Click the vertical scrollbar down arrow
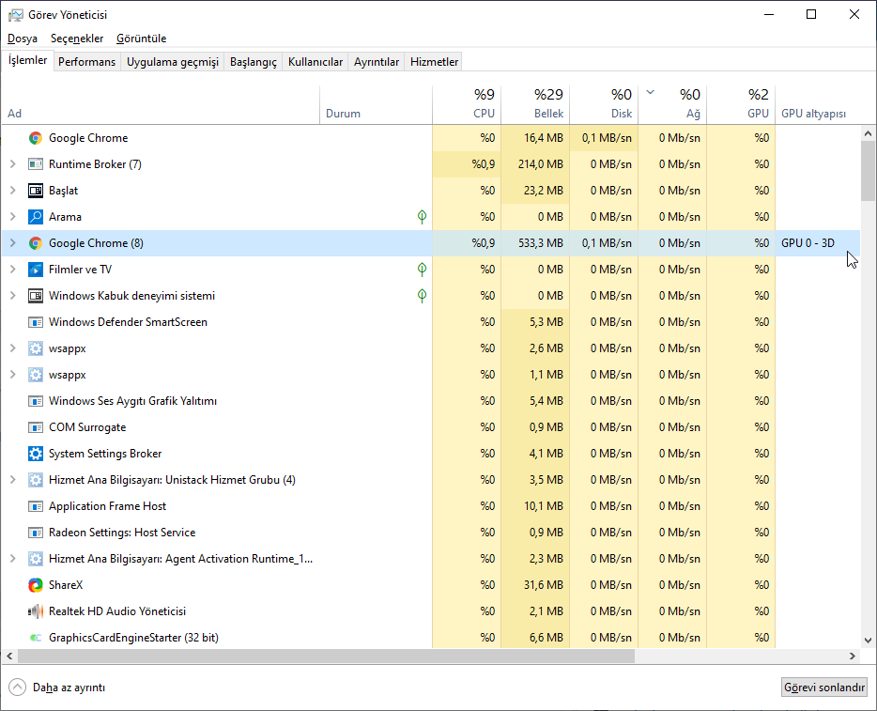 point(868,641)
